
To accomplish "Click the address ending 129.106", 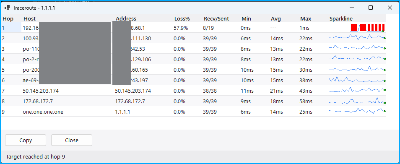I will [141, 60].
